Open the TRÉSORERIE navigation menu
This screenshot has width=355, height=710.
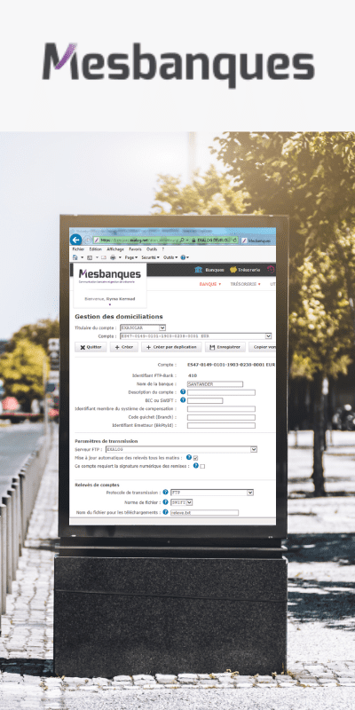(x=246, y=284)
